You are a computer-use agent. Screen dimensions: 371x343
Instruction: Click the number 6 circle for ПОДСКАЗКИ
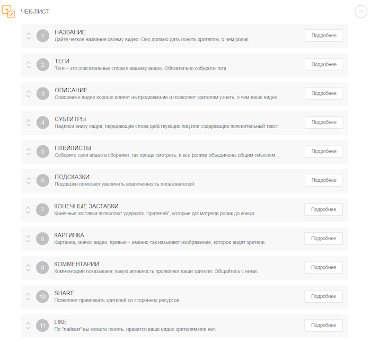[43, 180]
